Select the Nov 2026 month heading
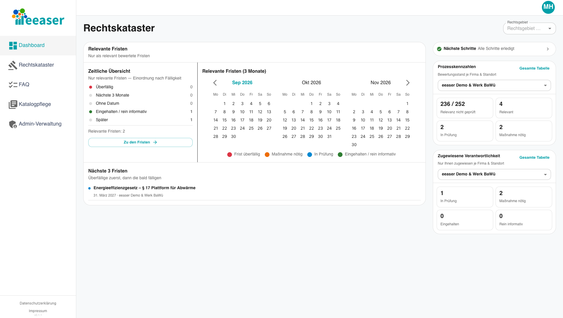 381,83
